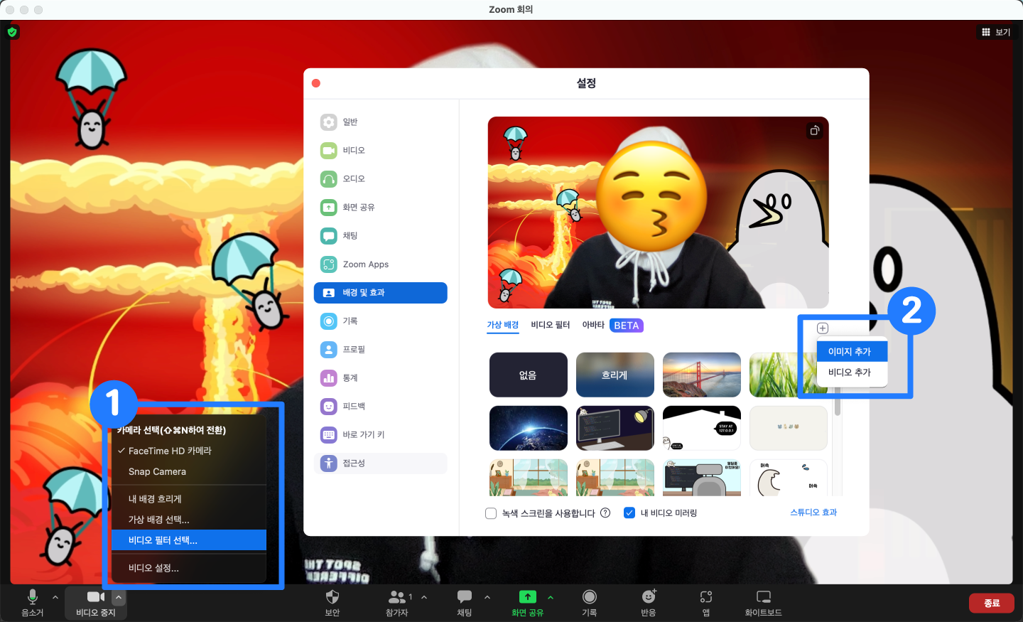Viewport: 1023px width, 622px height.
Task: Open 기록 settings in the sidebar
Action: (380, 321)
